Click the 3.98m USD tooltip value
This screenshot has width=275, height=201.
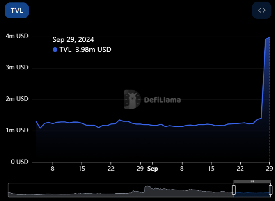click(x=93, y=50)
